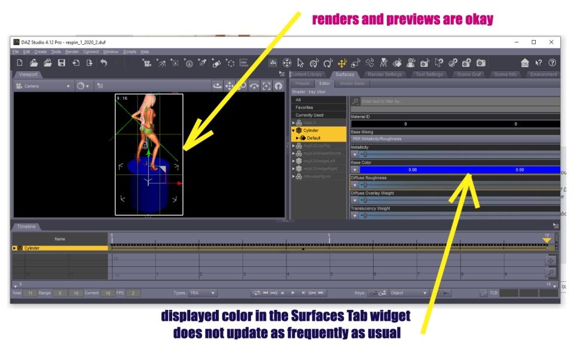Open the Types TRA dropdown
This screenshot has height=344, width=574.
pyautogui.click(x=203, y=293)
